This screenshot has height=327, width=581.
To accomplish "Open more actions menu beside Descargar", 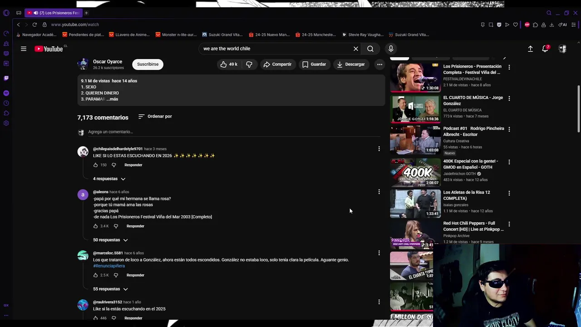I will coord(379,64).
